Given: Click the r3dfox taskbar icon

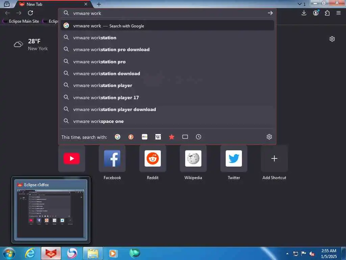Looking at the screenshot, I should 51,253.
